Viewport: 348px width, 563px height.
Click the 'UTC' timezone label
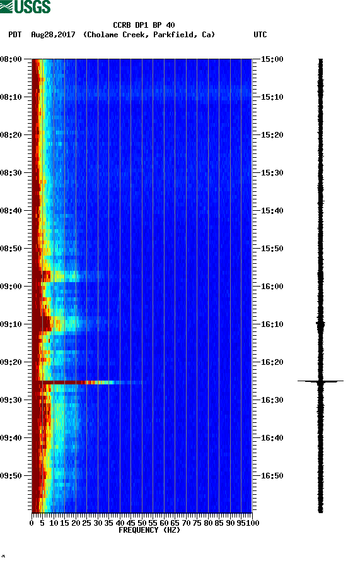pos(260,35)
